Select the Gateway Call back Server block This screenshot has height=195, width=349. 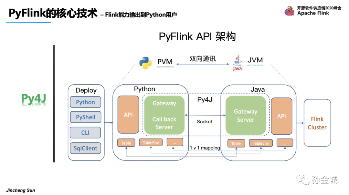(164, 115)
